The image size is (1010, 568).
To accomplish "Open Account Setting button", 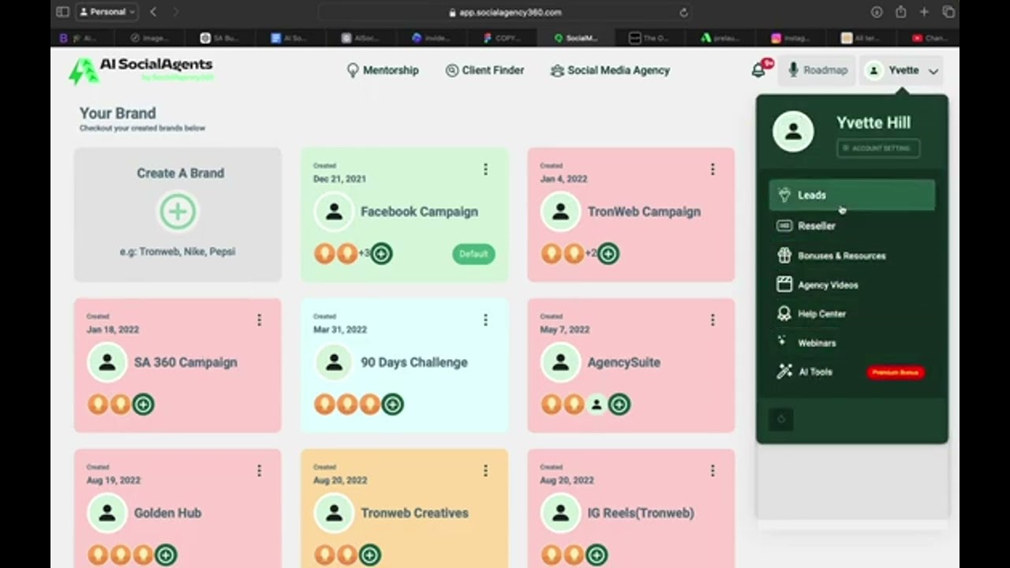I will tap(878, 148).
